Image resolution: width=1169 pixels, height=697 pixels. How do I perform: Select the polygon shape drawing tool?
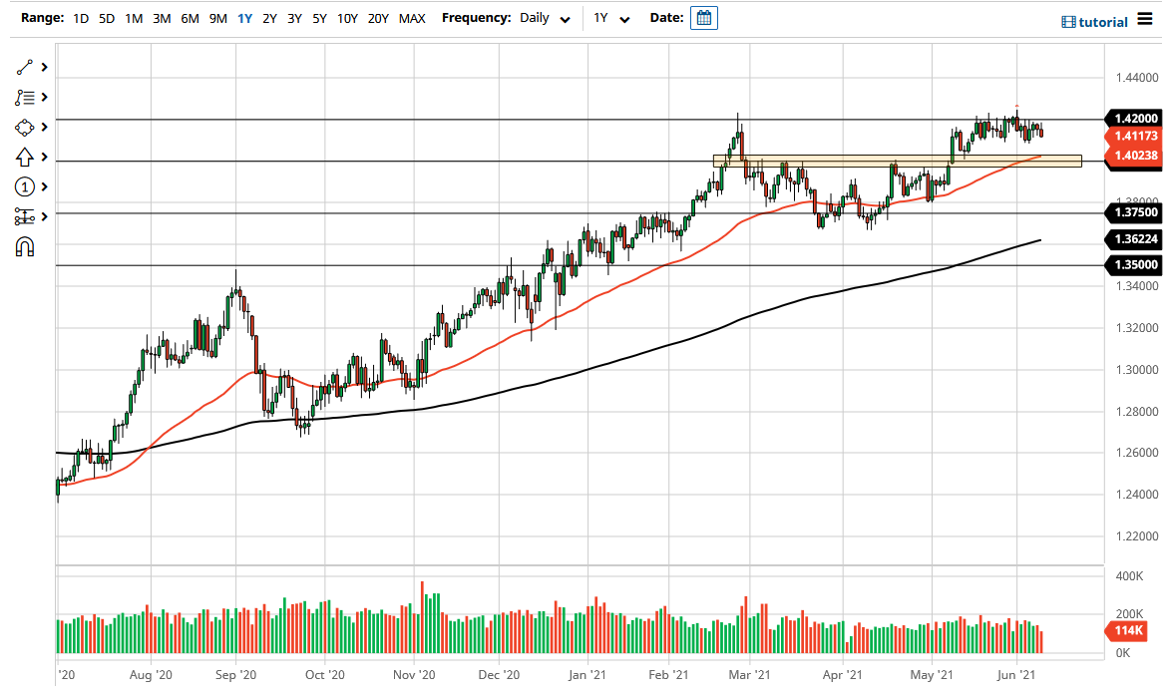[25, 128]
